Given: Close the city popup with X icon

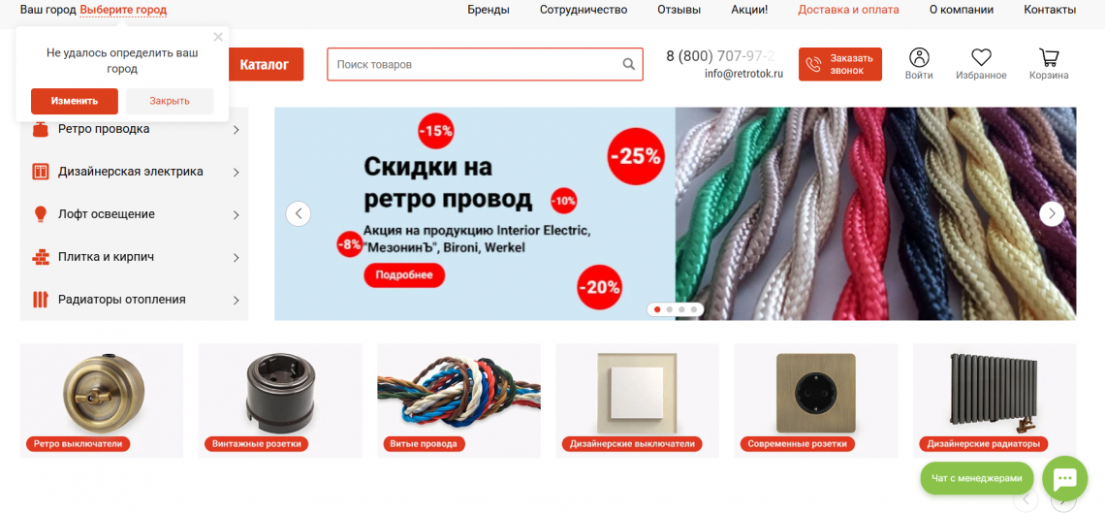Looking at the screenshot, I should pyautogui.click(x=218, y=38).
